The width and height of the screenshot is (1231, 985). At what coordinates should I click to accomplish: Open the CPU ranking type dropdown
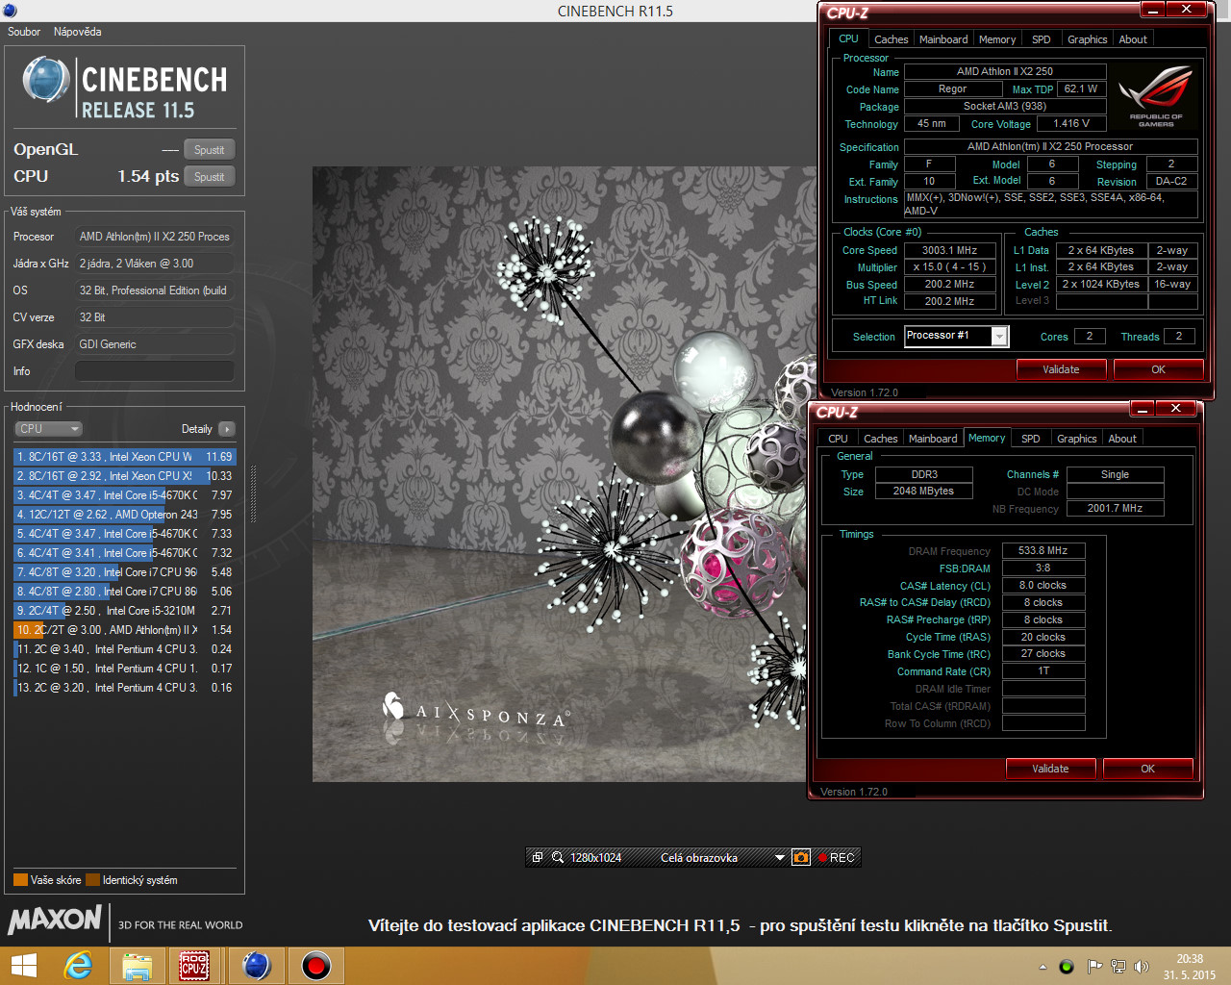pyautogui.click(x=48, y=429)
